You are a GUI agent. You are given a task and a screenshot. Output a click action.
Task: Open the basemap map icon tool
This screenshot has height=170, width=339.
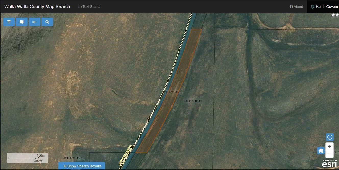pos(22,22)
